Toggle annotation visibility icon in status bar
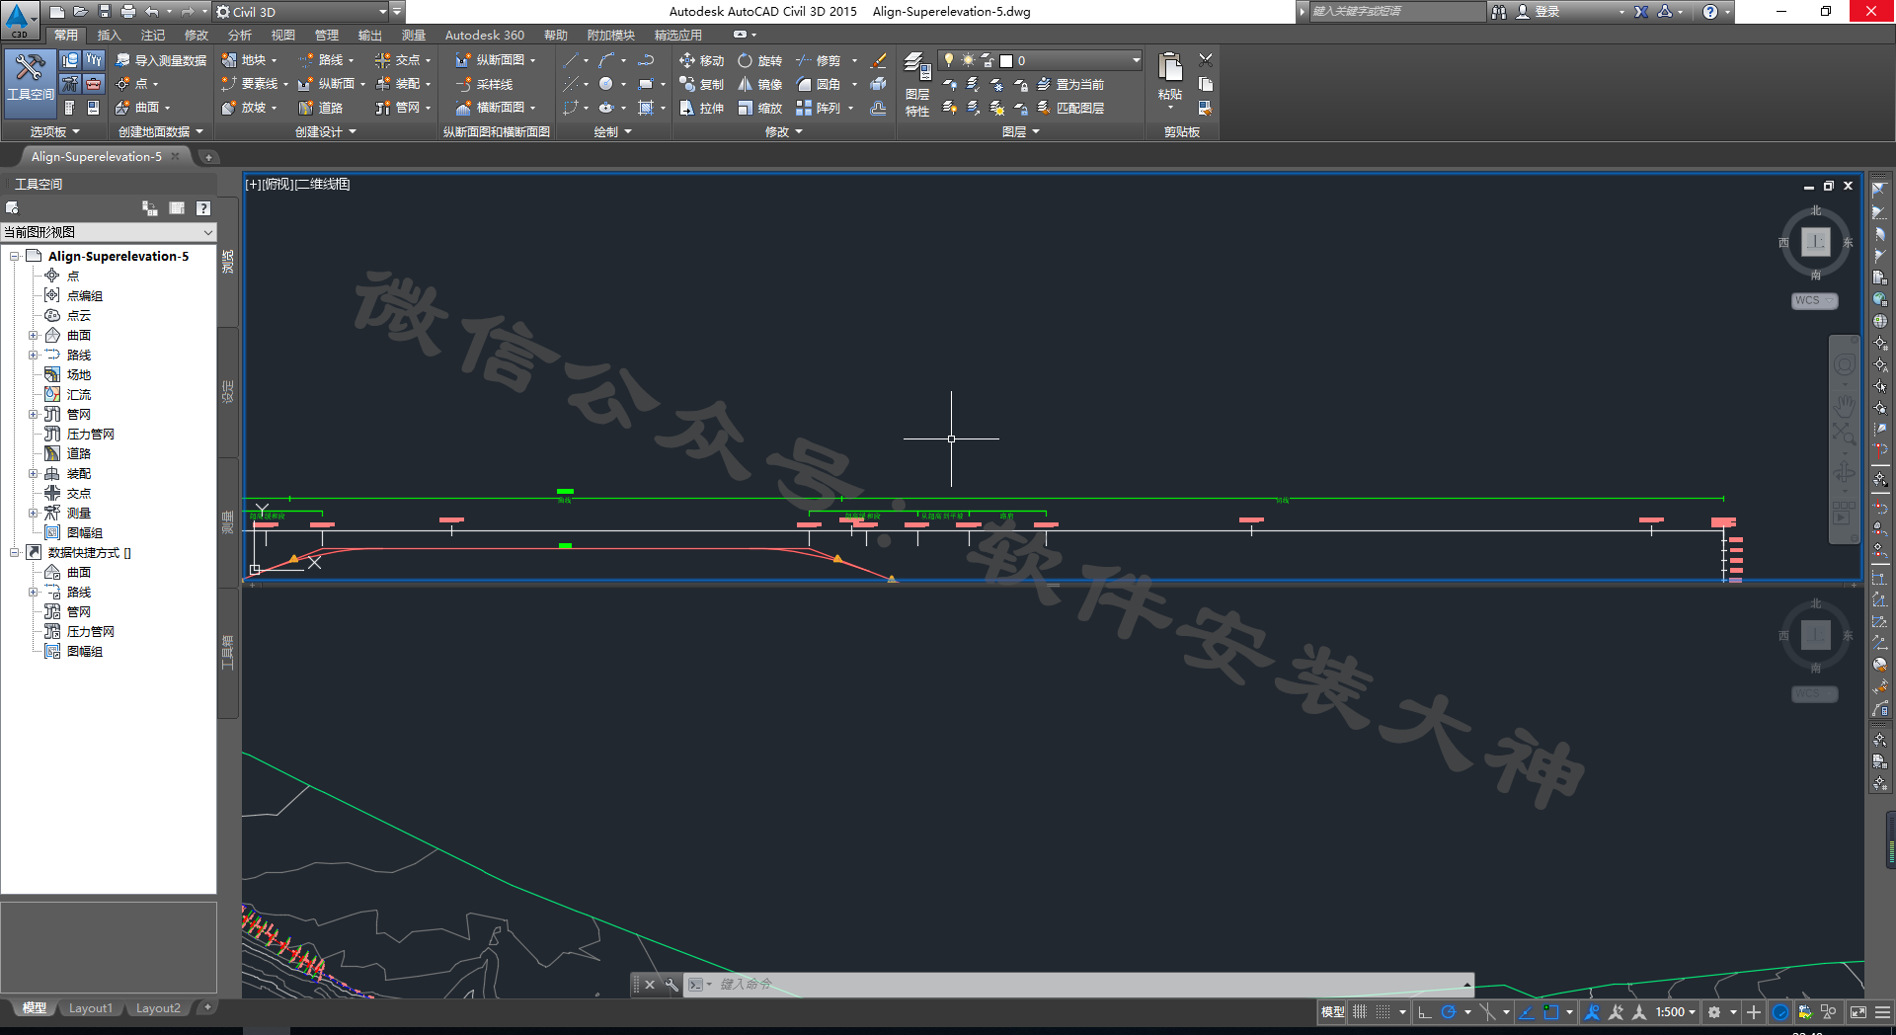 pos(1592,1012)
